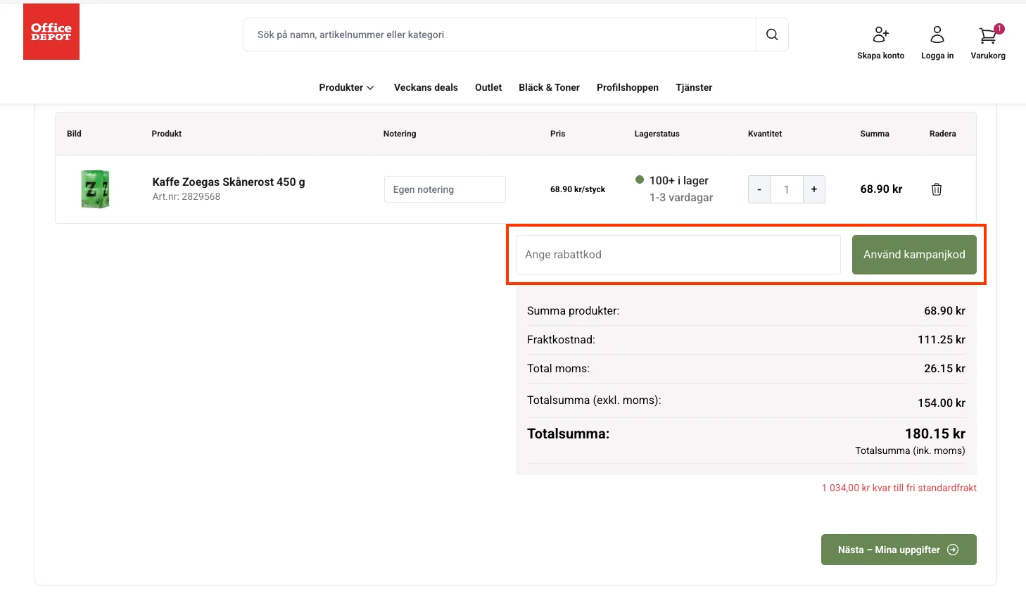The image size is (1026, 601).
Task: Continue with Nästa – Mina uppgifter button
Action: [x=899, y=550]
